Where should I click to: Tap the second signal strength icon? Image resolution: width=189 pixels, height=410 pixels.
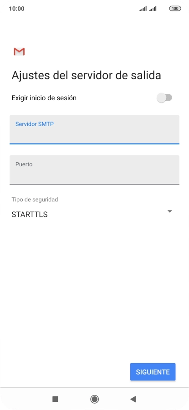153,9
